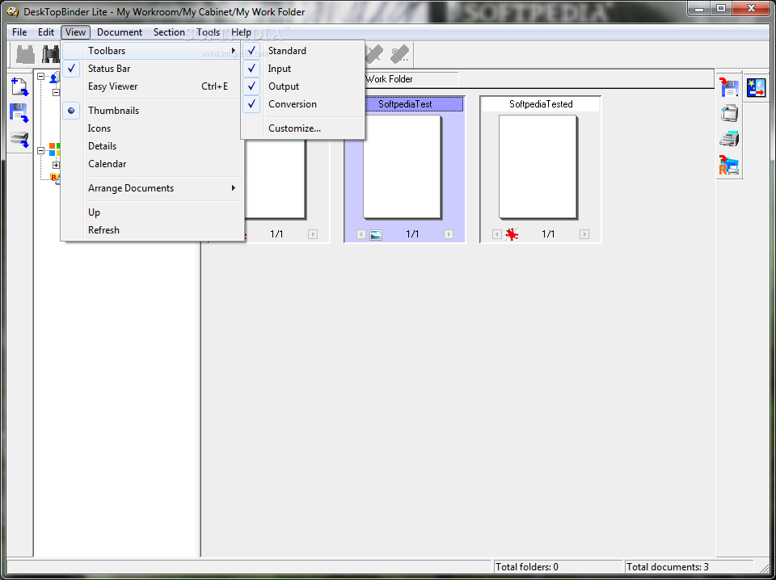Click the grayed-out binoculars find icon

tap(26, 54)
